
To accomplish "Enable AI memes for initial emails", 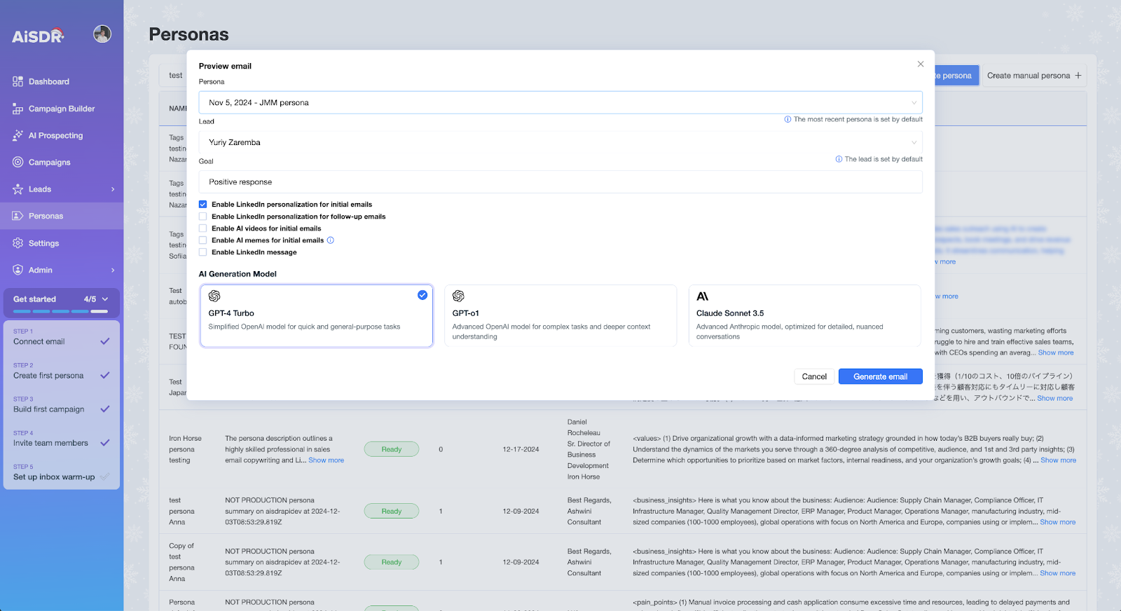I will [203, 240].
